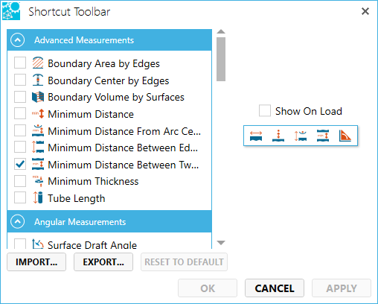Tick the Boundary Center by Edges checkbox
The image size is (378, 304).
tap(20, 80)
